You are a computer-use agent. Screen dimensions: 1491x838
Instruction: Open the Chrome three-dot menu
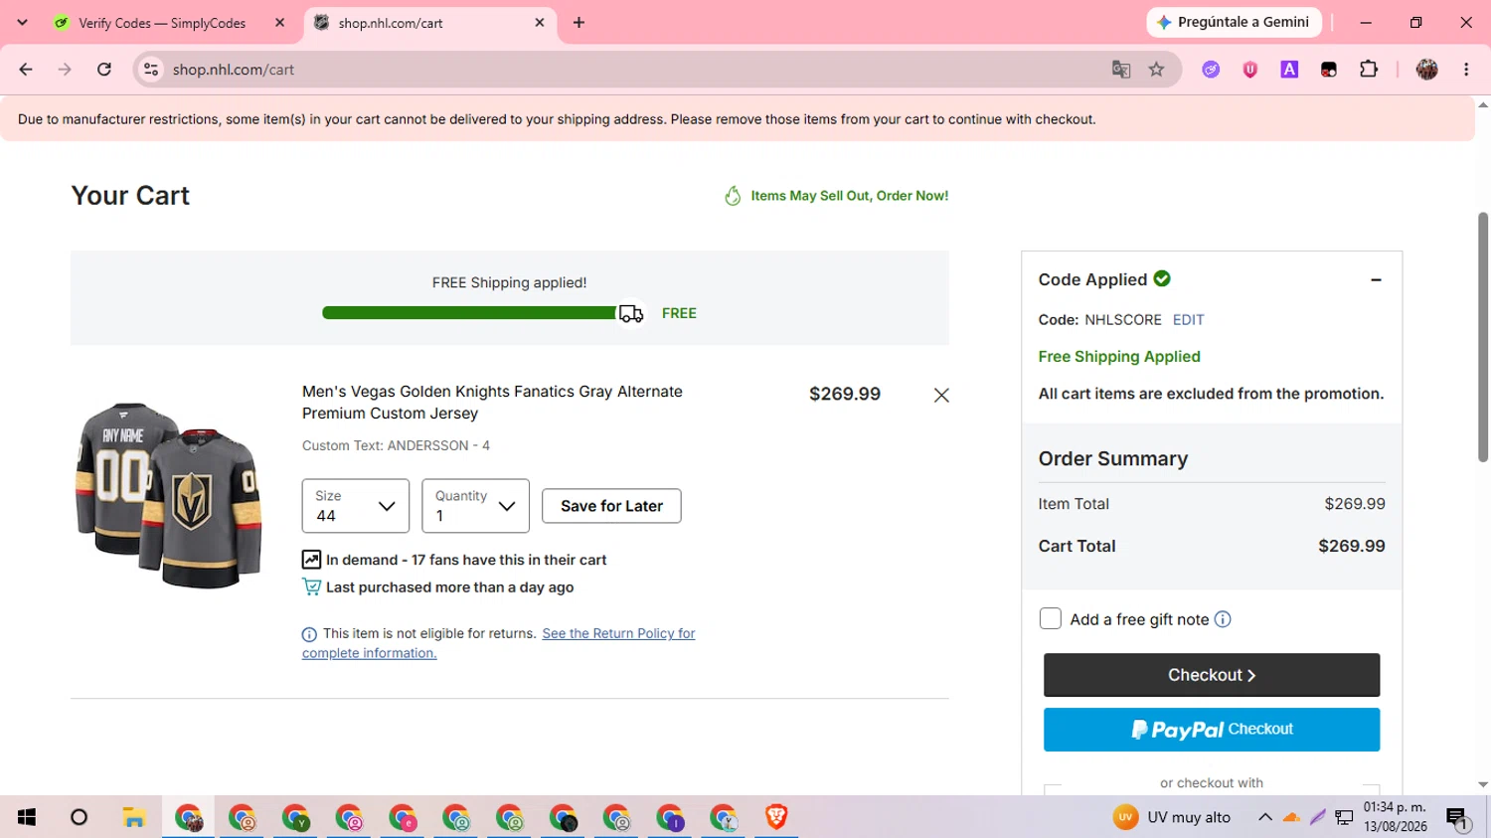pyautogui.click(x=1466, y=70)
